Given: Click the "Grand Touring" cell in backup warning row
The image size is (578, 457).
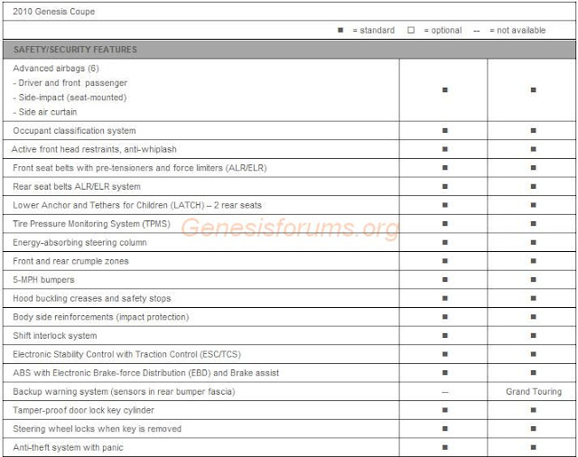Looking at the screenshot, I should pos(534,391).
